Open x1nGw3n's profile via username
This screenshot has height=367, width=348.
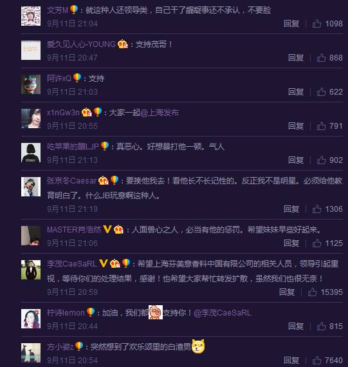click(63, 113)
